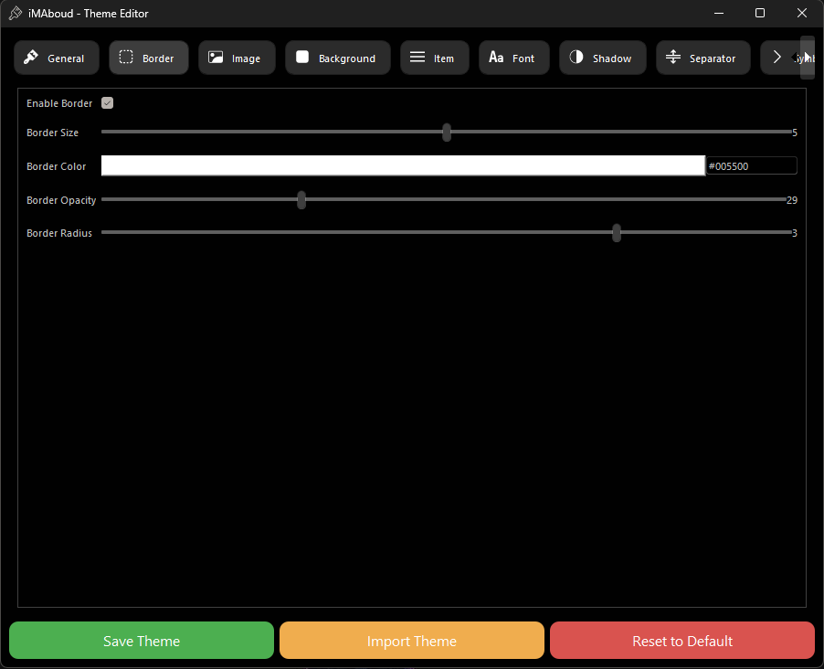
Task: Toggle the Enable Border checkbox
Action: coord(107,102)
